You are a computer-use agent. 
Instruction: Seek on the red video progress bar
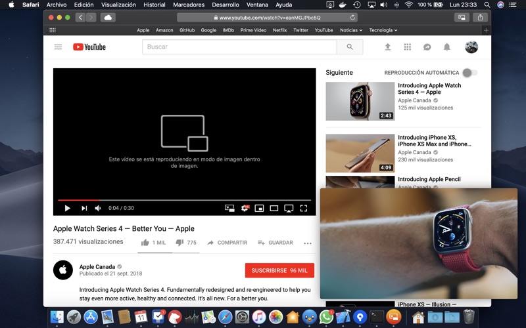point(184,200)
